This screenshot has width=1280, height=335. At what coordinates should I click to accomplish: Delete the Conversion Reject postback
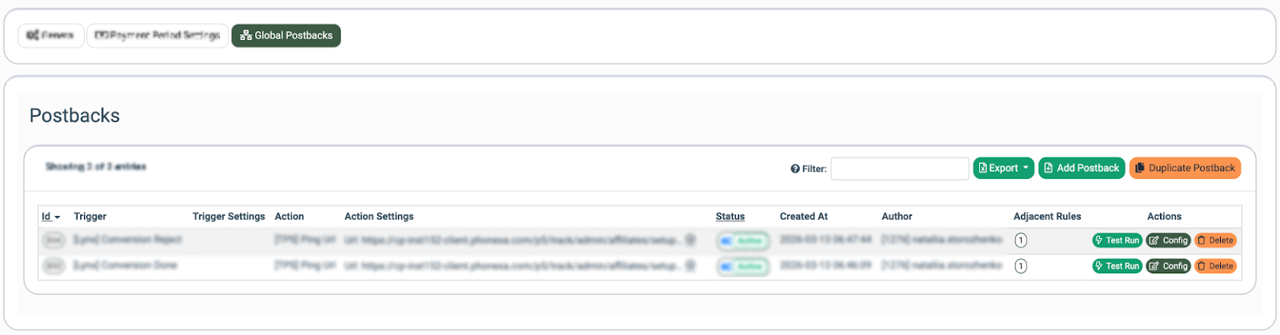1215,241
